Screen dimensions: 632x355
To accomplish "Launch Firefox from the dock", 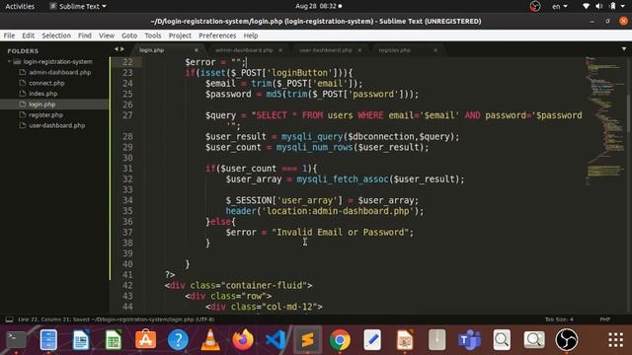I will (243, 340).
